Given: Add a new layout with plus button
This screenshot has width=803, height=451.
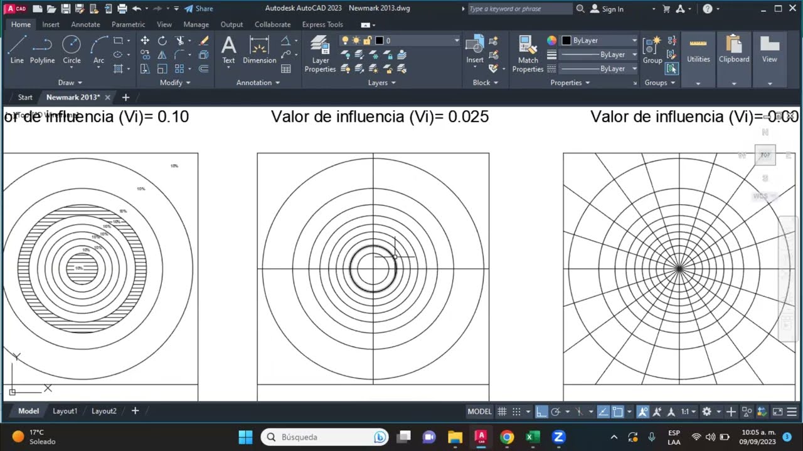Looking at the screenshot, I should [135, 411].
